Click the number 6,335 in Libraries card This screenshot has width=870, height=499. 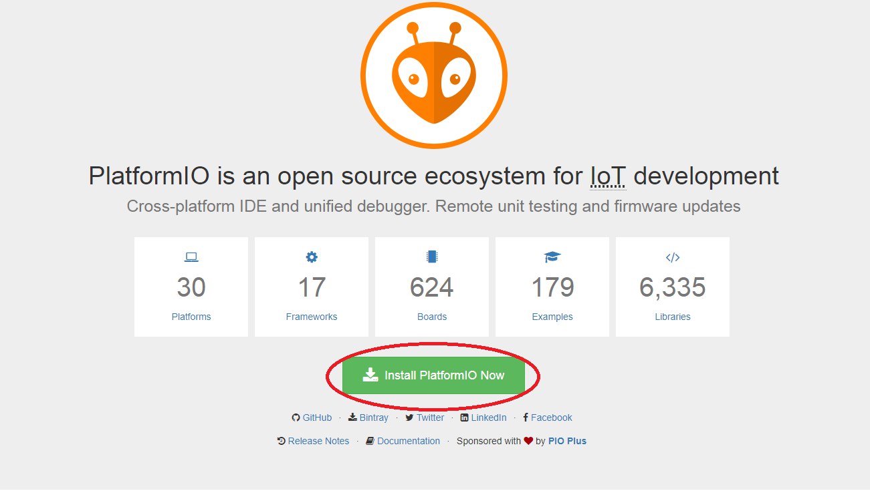pyautogui.click(x=673, y=288)
